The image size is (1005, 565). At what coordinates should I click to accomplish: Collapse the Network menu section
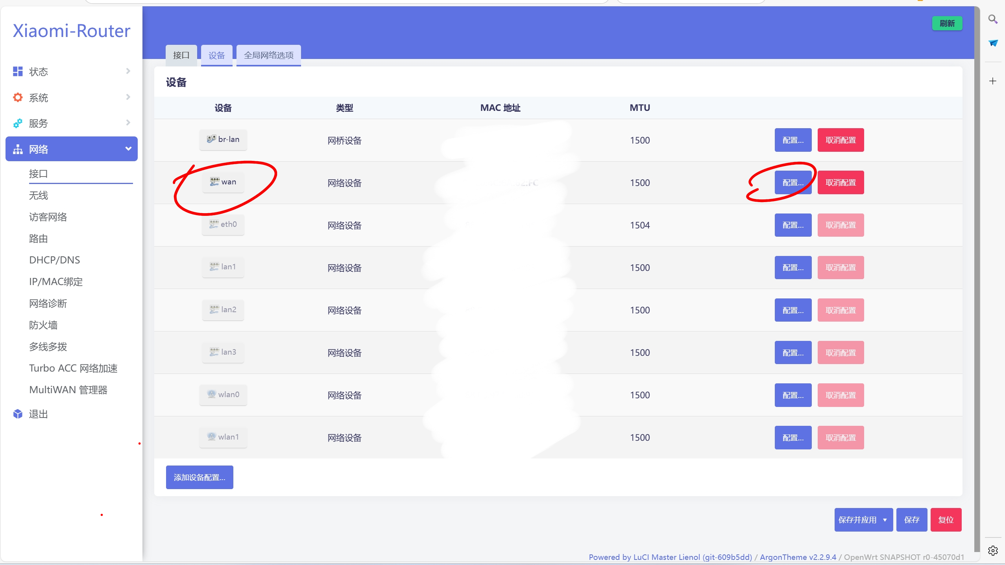128,149
